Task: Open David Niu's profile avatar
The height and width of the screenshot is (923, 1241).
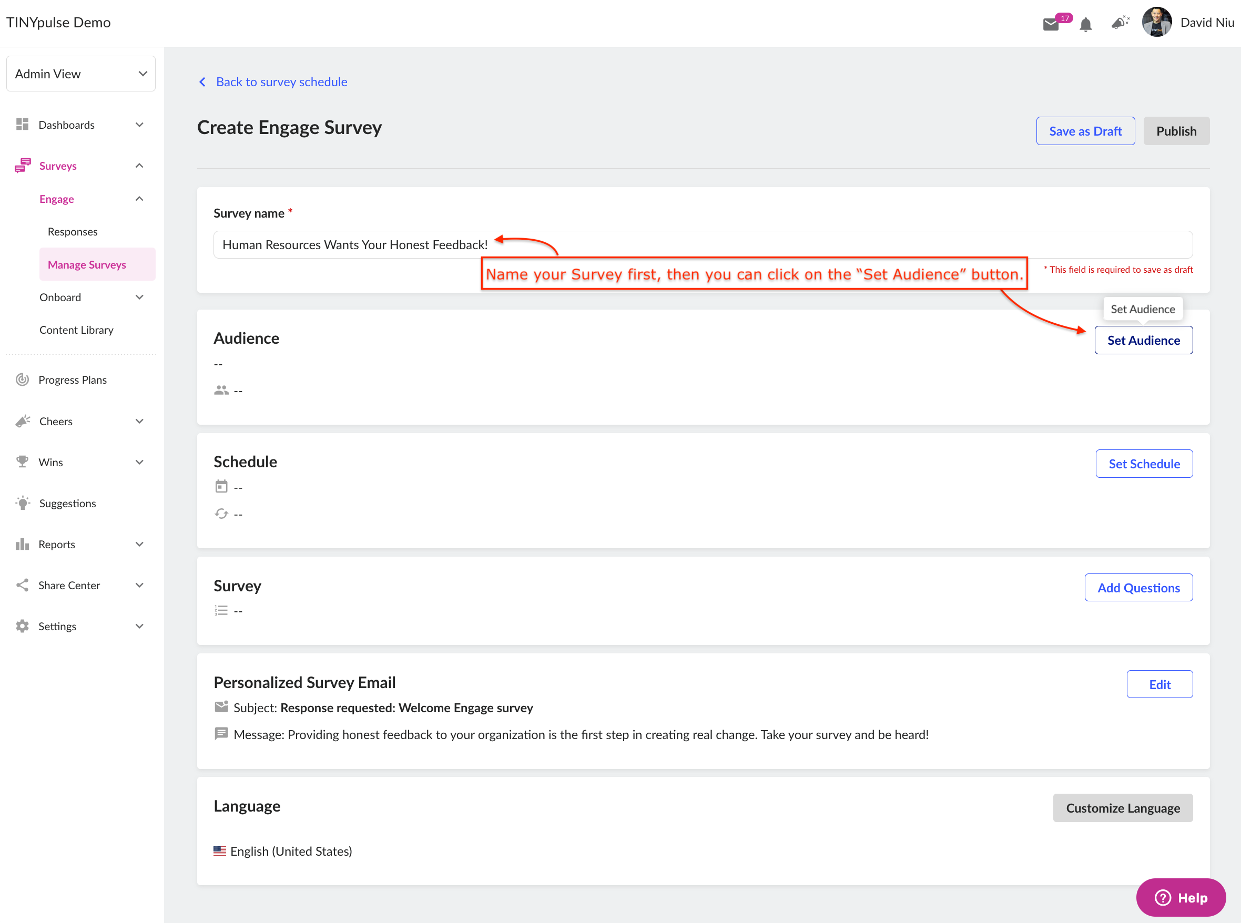Action: pos(1156,23)
